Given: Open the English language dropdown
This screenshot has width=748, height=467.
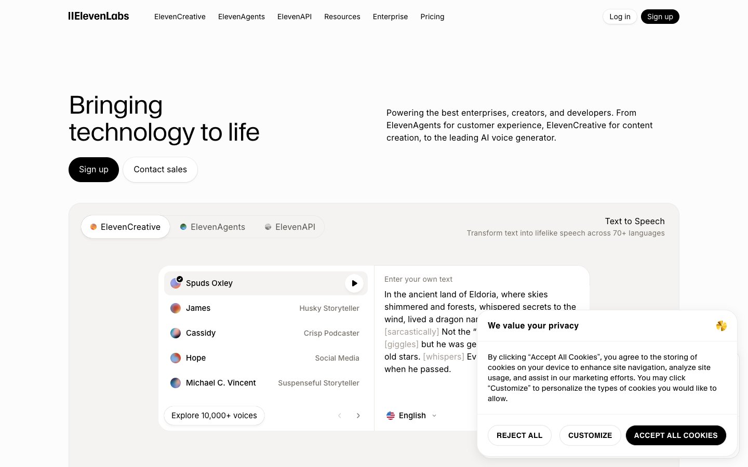Looking at the screenshot, I should pyautogui.click(x=412, y=416).
